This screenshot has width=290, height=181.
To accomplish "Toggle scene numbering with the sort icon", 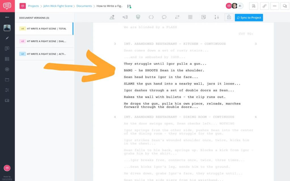I will coord(217,17).
